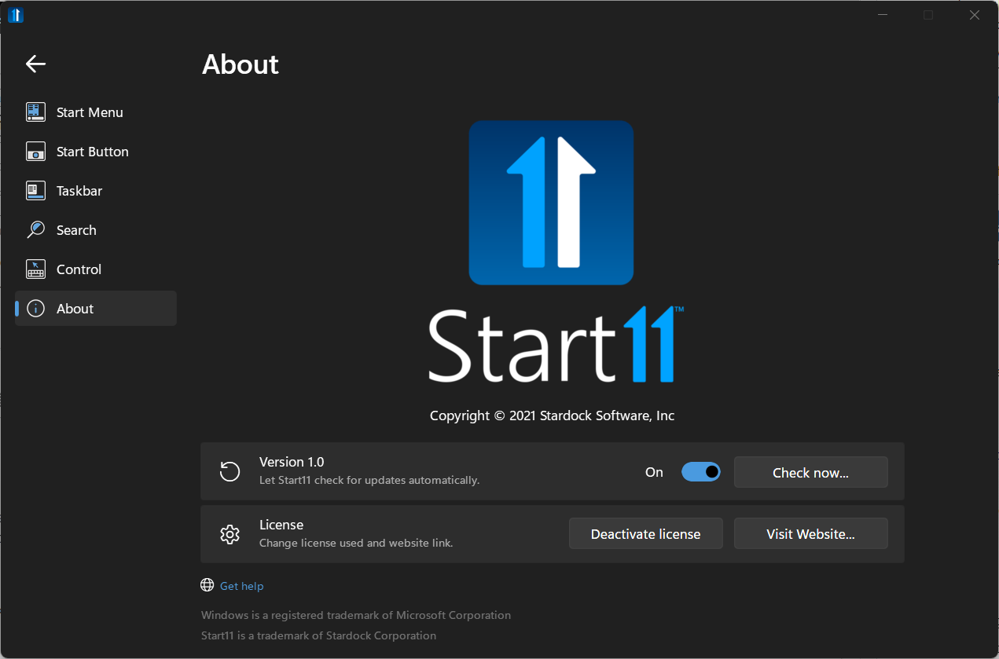Click Deactivate license button

tap(645, 533)
